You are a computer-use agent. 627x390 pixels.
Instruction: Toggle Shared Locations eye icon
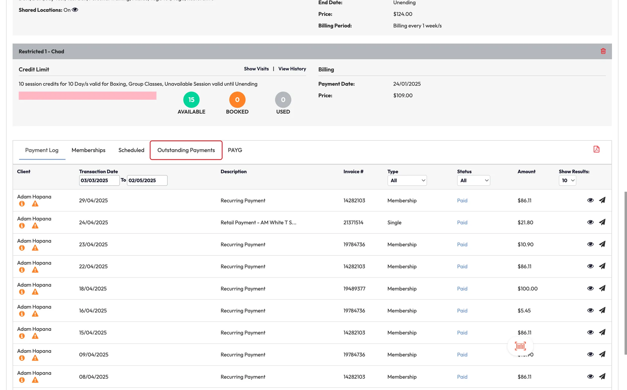coord(75,10)
